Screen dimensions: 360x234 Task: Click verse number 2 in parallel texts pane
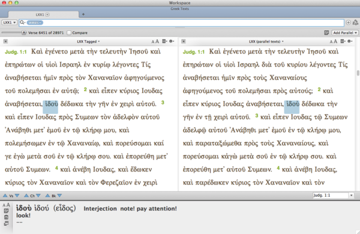(319, 89)
